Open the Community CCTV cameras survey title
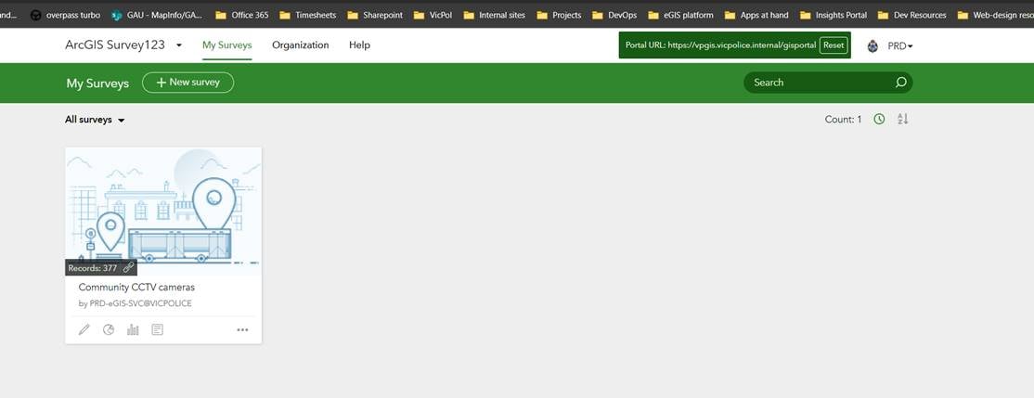1034x398 pixels. click(136, 288)
